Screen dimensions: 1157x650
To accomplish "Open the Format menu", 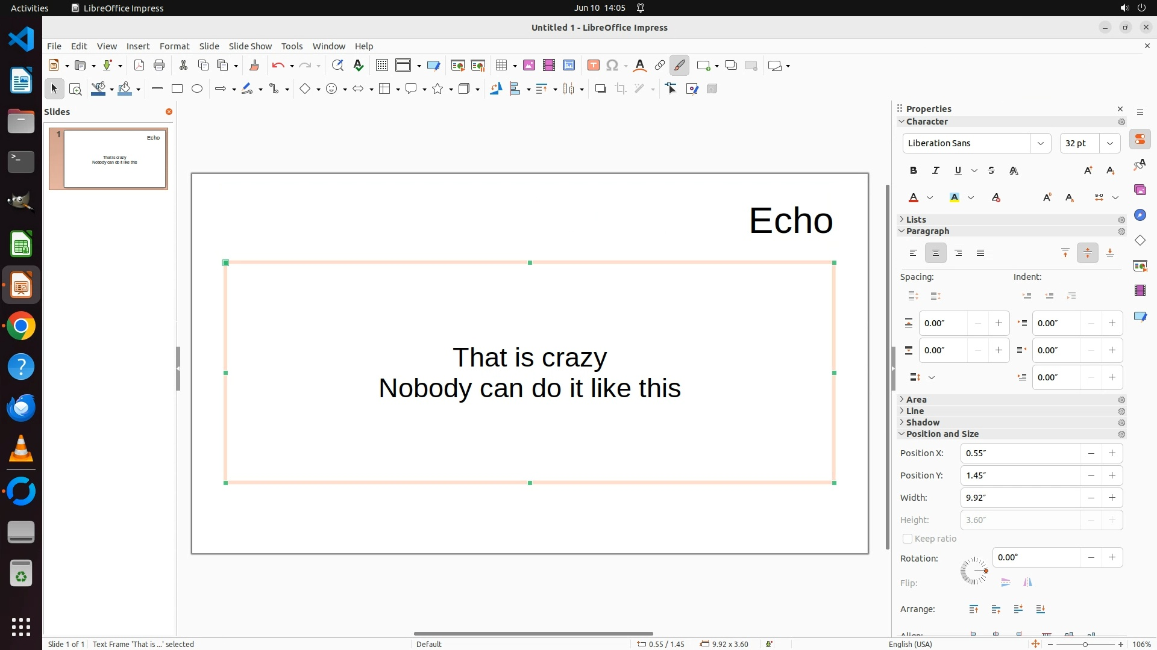I will point(174,46).
